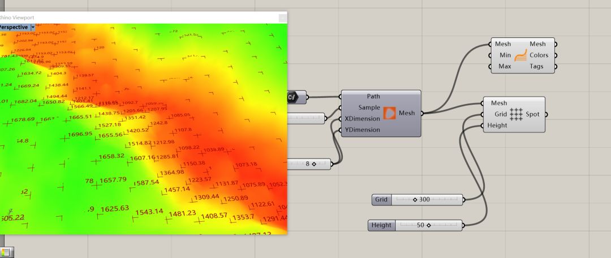Click the slider handle showing value 8
611x258 pixels.
coord(313,164)
